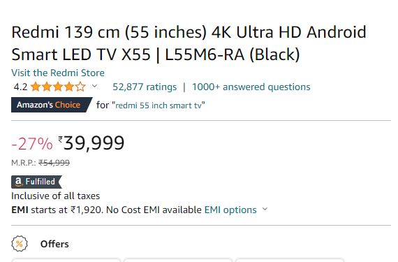Click the Redmi TV product title
This screenshot has height=262, width=398.
point(189,43)
